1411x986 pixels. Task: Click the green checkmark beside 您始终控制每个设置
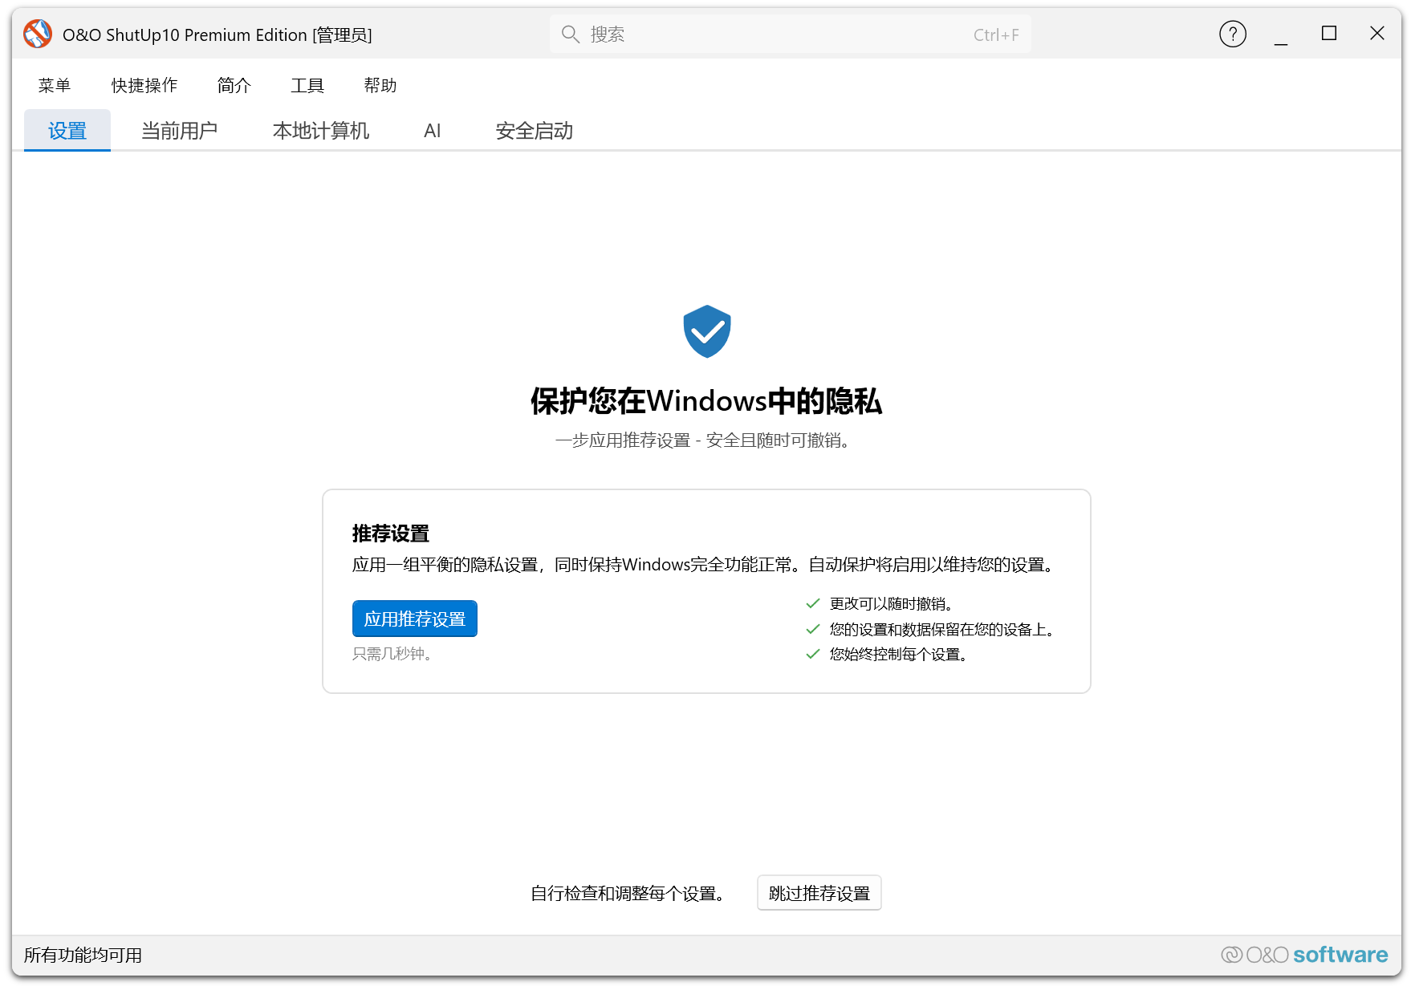point(812,654)
